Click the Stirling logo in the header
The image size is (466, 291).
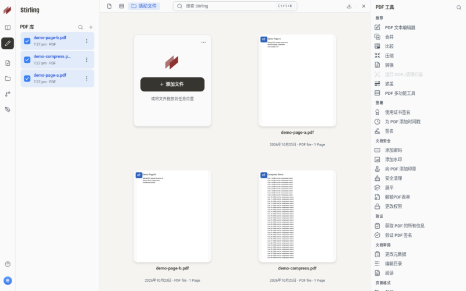click(x=8, y=10)
